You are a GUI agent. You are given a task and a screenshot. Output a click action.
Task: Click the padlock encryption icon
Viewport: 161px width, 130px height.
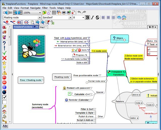[52, 22]
